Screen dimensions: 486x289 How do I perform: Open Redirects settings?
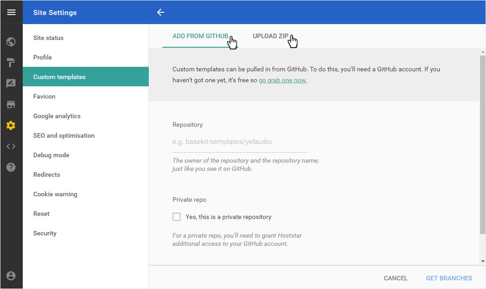86,174
